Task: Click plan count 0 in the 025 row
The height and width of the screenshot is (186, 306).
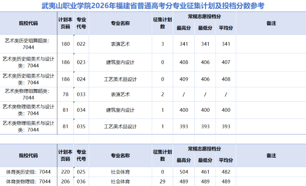Action: point(163,172)
